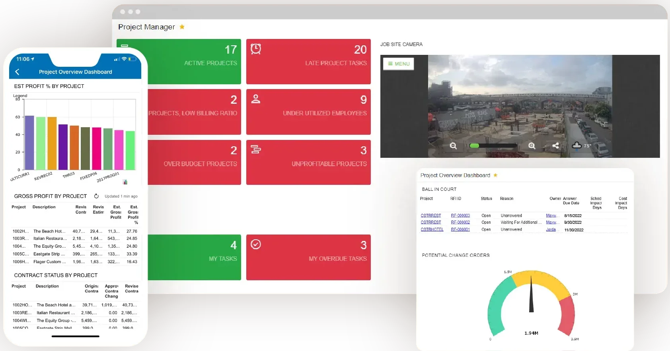The image size is (670, 351).
Task: Click the job site camera image
Action: [x=520, y=106]
